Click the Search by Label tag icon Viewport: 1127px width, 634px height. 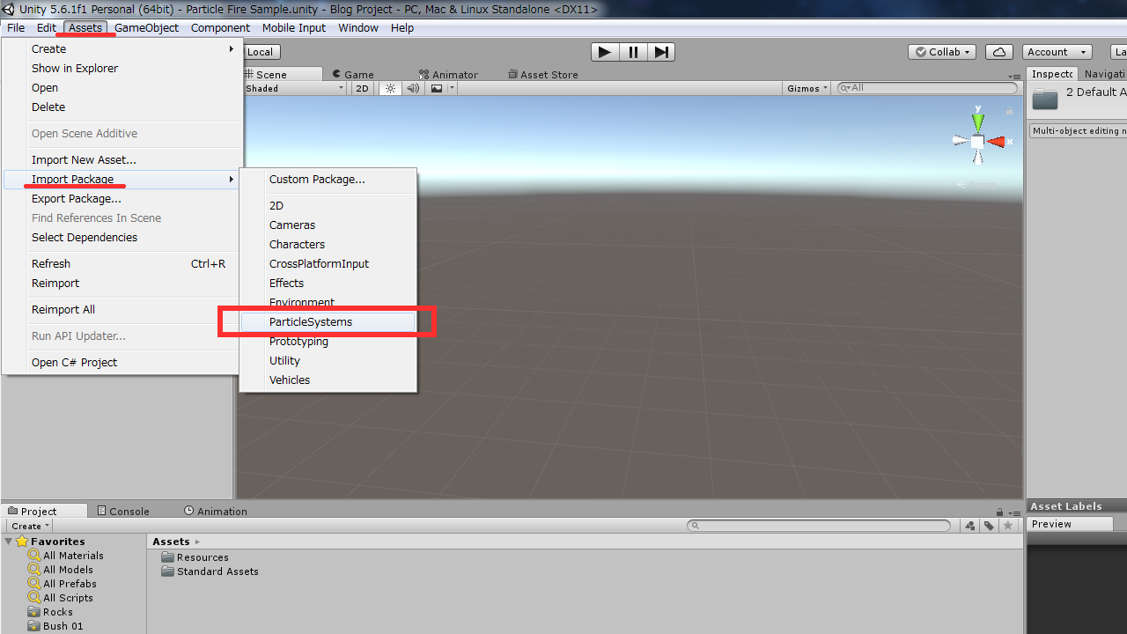pos(989,526)
